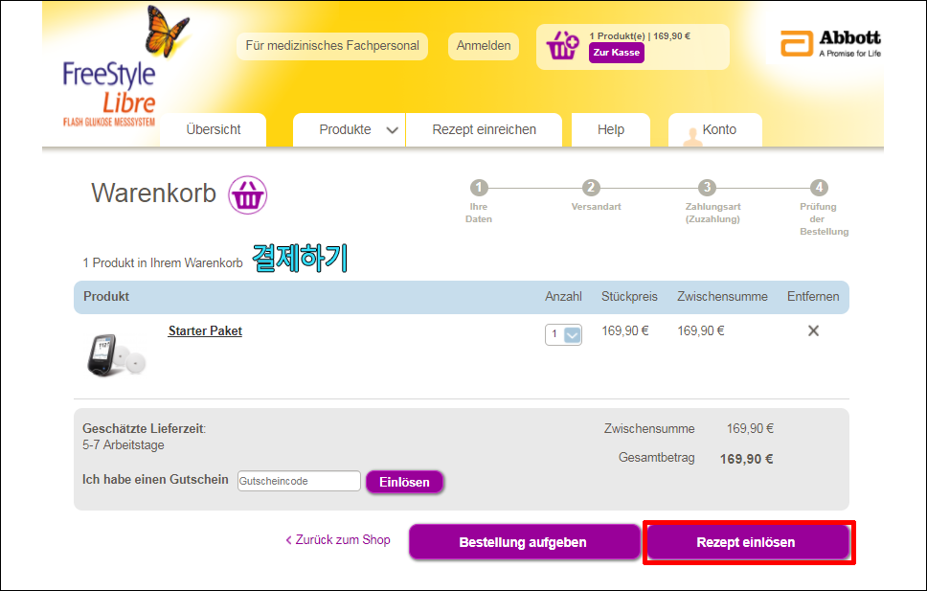Open the Starter Paket product thumbnail
The width and height of the screenshot is (927, 591).
[x=117, y=353]
